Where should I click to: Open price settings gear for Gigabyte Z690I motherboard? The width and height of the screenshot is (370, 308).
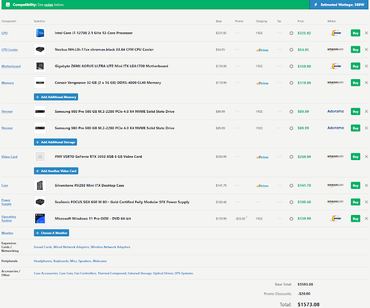coord(291,66)
